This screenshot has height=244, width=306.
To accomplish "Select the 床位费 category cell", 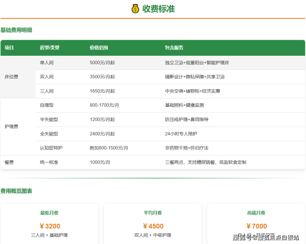I will (x=11, y=77).
